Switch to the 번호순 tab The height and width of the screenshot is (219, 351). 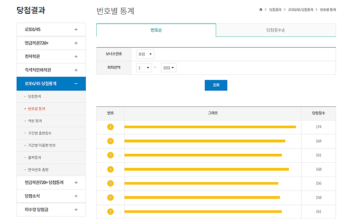pyautogui.click(x=156, y=30)
